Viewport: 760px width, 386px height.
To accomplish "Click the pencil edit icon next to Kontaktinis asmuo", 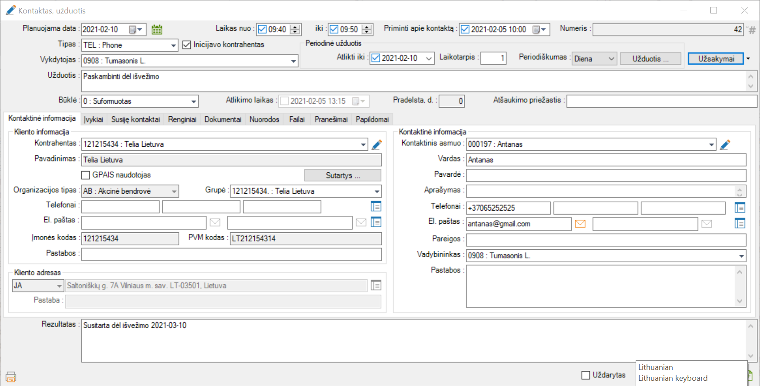I will [725, 145].
